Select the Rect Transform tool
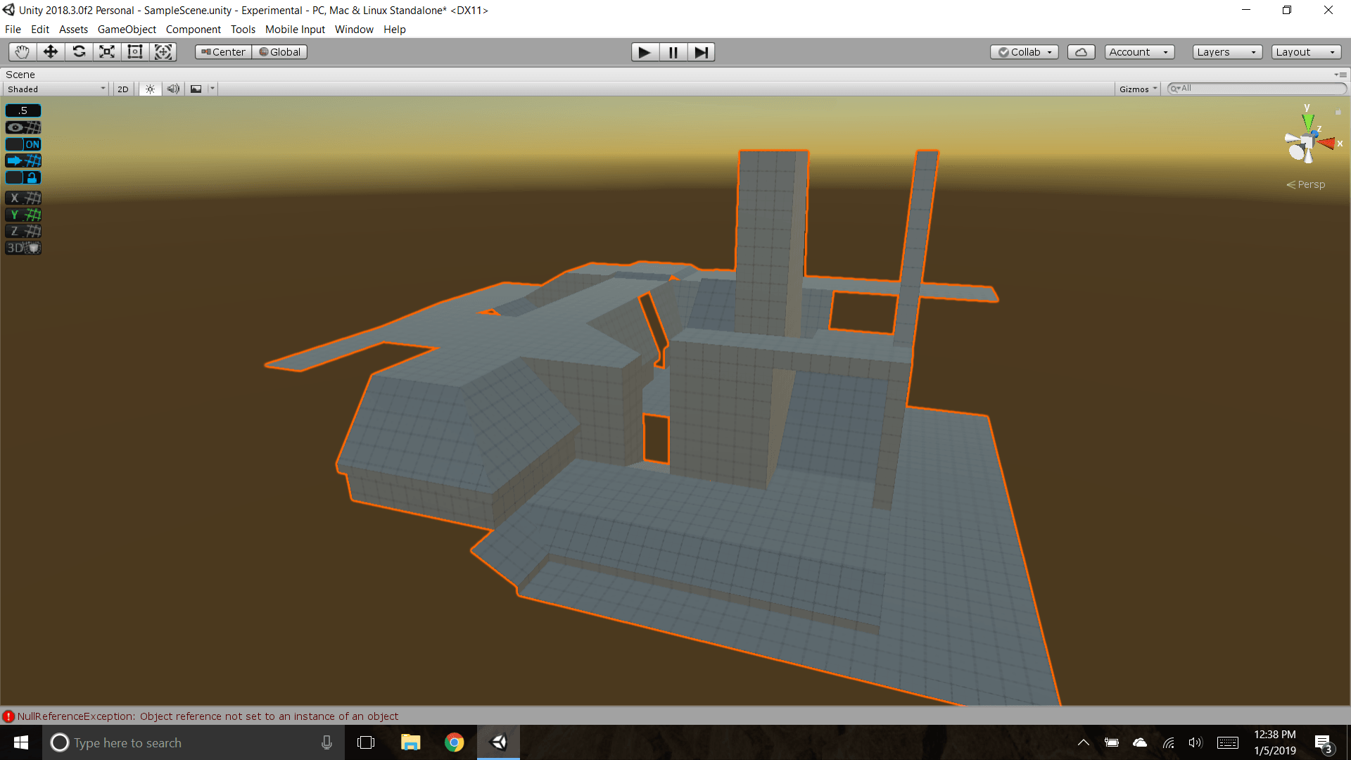Viewport: 1351px width, 760px height. click(135, 52)
